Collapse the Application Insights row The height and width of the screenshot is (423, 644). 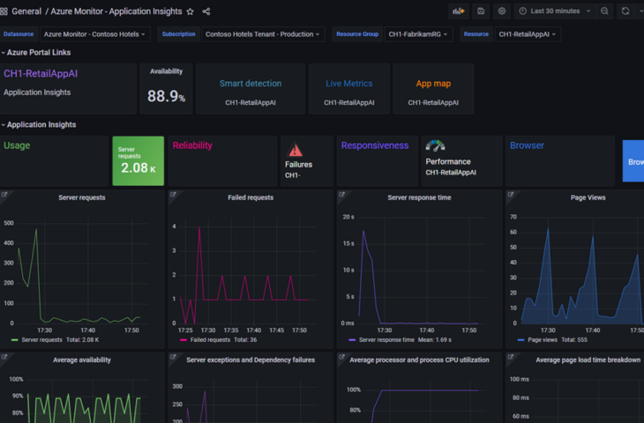pyautogui.click(x=39, y=125)
